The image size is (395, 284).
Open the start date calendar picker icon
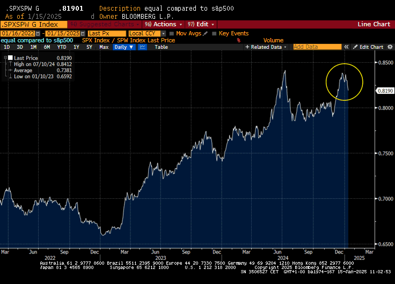38,33
